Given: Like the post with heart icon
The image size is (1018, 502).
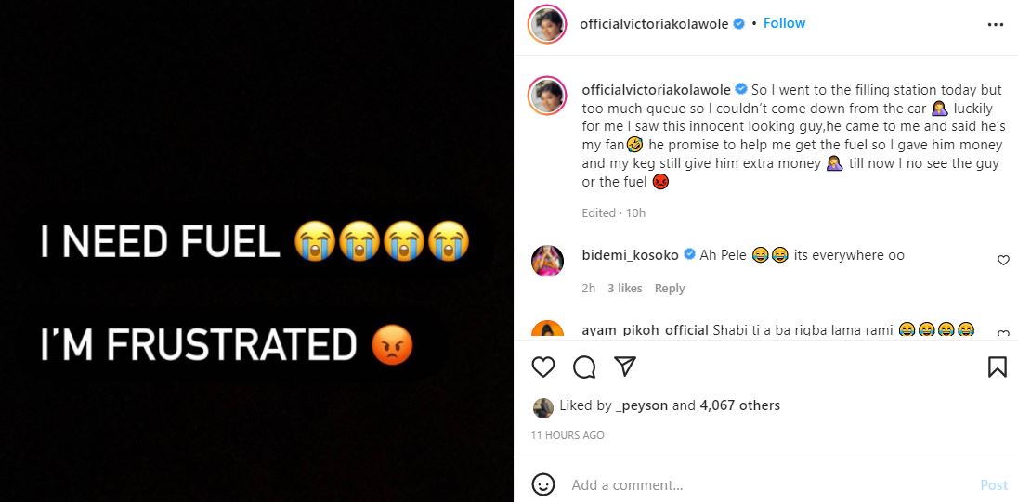Looking at the screenshot, I should pos(543,367).
